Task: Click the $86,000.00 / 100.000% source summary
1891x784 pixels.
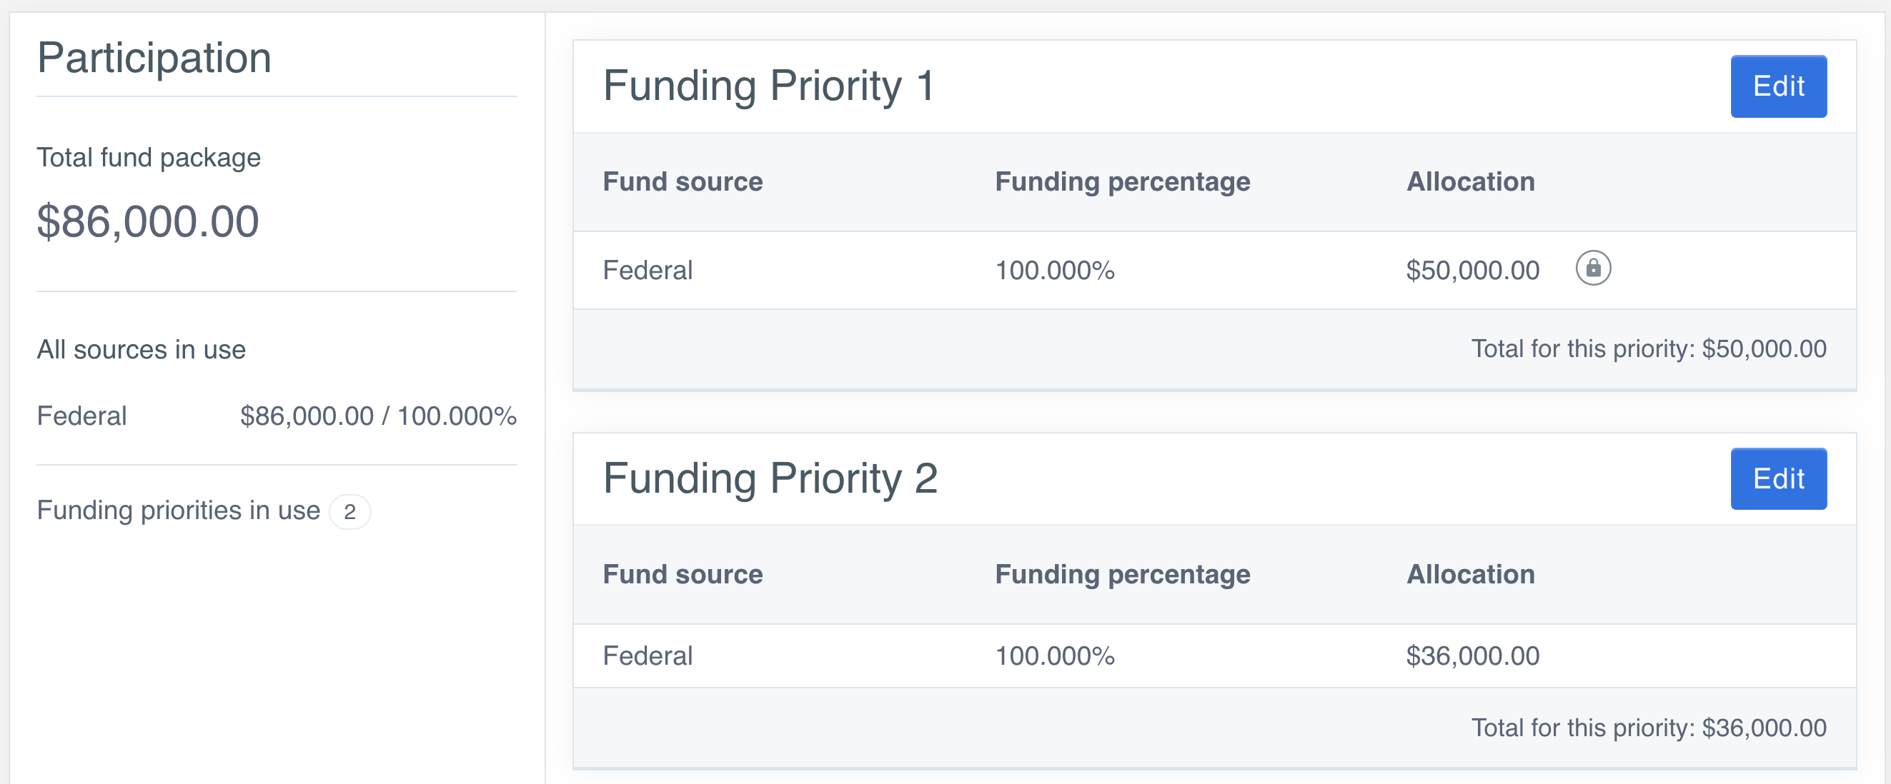Action: (x=378, y=416)
